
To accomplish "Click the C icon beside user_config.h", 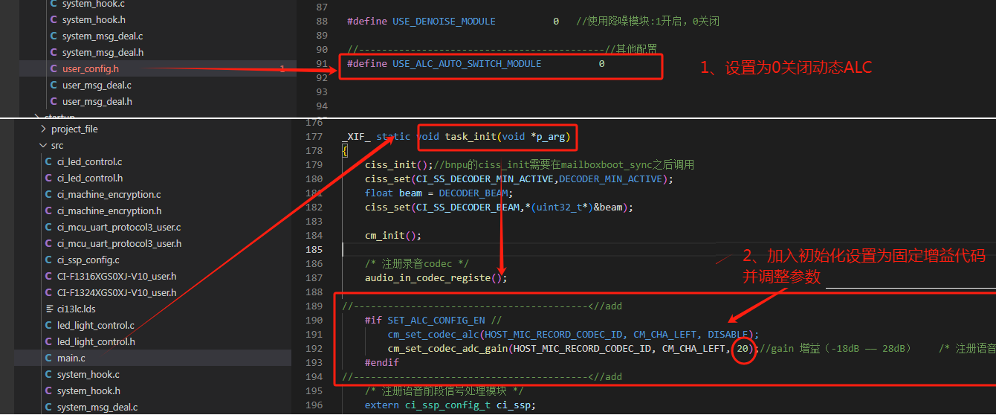I will 54,69.
